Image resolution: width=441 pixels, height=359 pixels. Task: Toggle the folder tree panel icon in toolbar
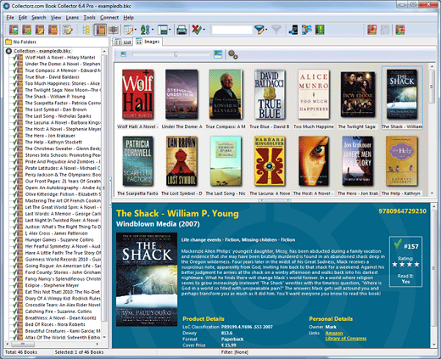pyautogui.click(x=86, y=30)
